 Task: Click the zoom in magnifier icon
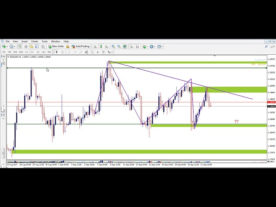tap(113, 47)
